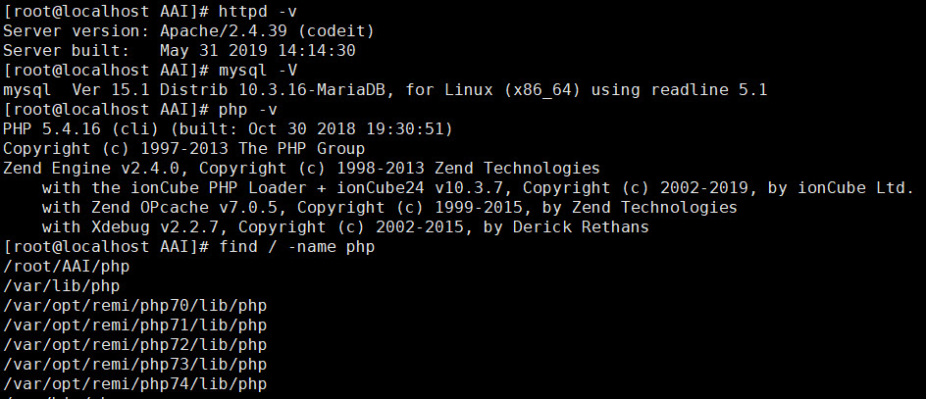Click the php71 lib path line
This screenshot has height=399, width=926.
click(x=134, y=325)
